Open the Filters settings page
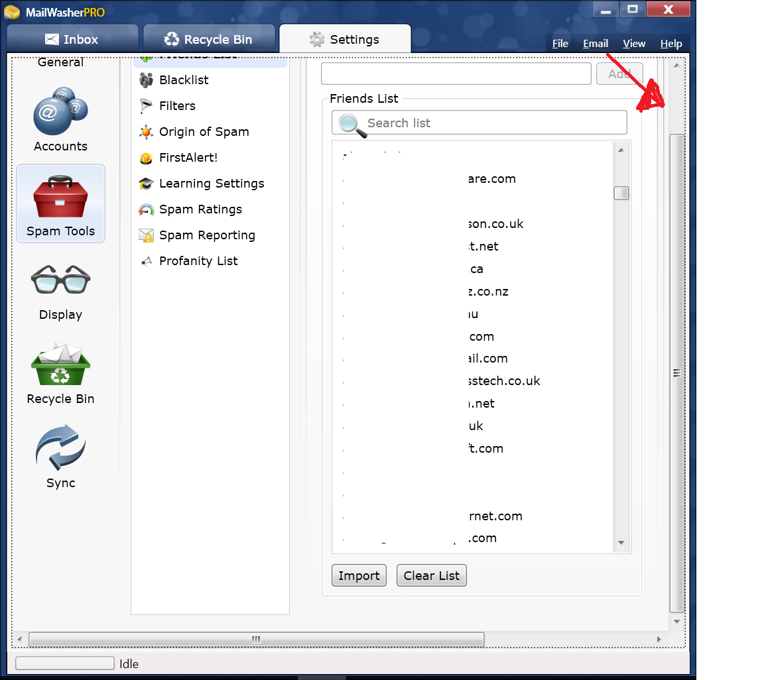This screenshot has height=680, width=764. click(x=177, y=105)
